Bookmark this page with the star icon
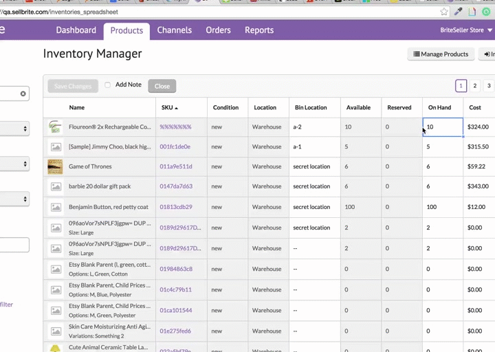This screenshot has height=352, width=495. point(444,12)
